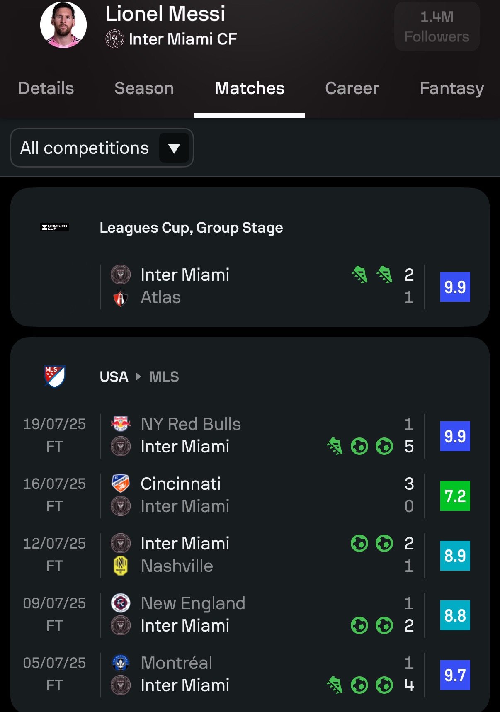Tap Lionel Messi's profile photo
Viewport: 500px width, 712px height.
click(x=63, y=25)
